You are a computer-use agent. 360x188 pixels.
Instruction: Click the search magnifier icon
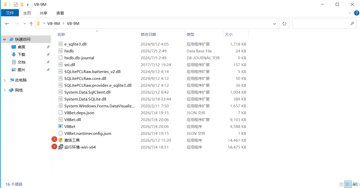point(352,23)
